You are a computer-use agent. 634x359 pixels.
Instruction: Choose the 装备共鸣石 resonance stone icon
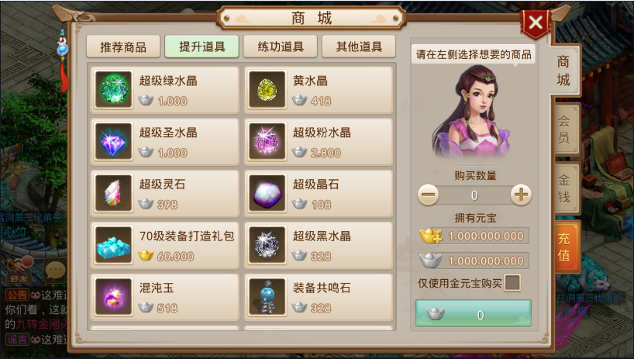pyautogui.click(x=267, y=296)
